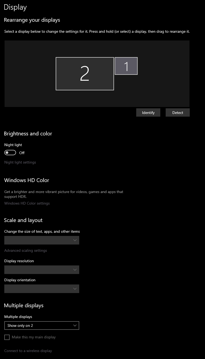Open the Multiple displays 'Show only on 2' dropdown
Image resolution: width=205 pixels, height=359 pixels.
point(42,325)
